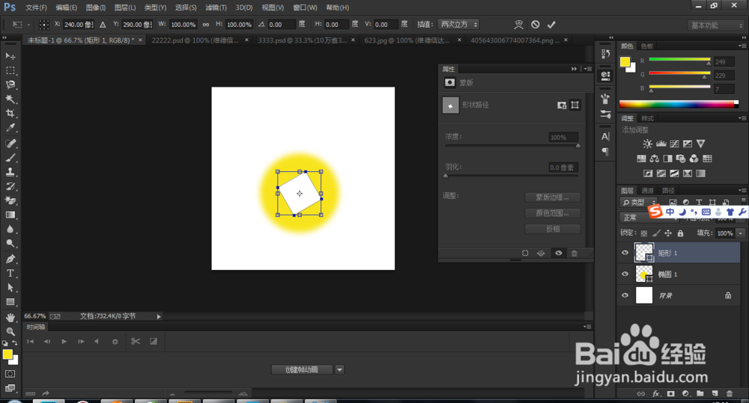Open interpolation 两次立方 dropdown
Viewport: 749px width, 403px height.
coord(458,25)
